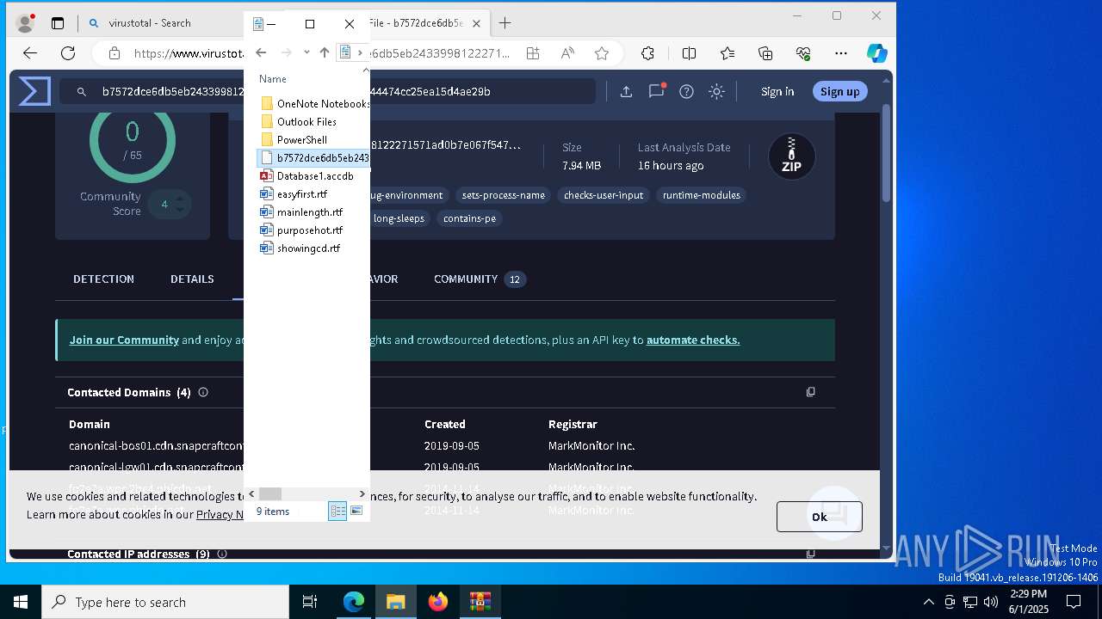
Task: Click the VirusTotal search hash field
Action: coord(327,91)
